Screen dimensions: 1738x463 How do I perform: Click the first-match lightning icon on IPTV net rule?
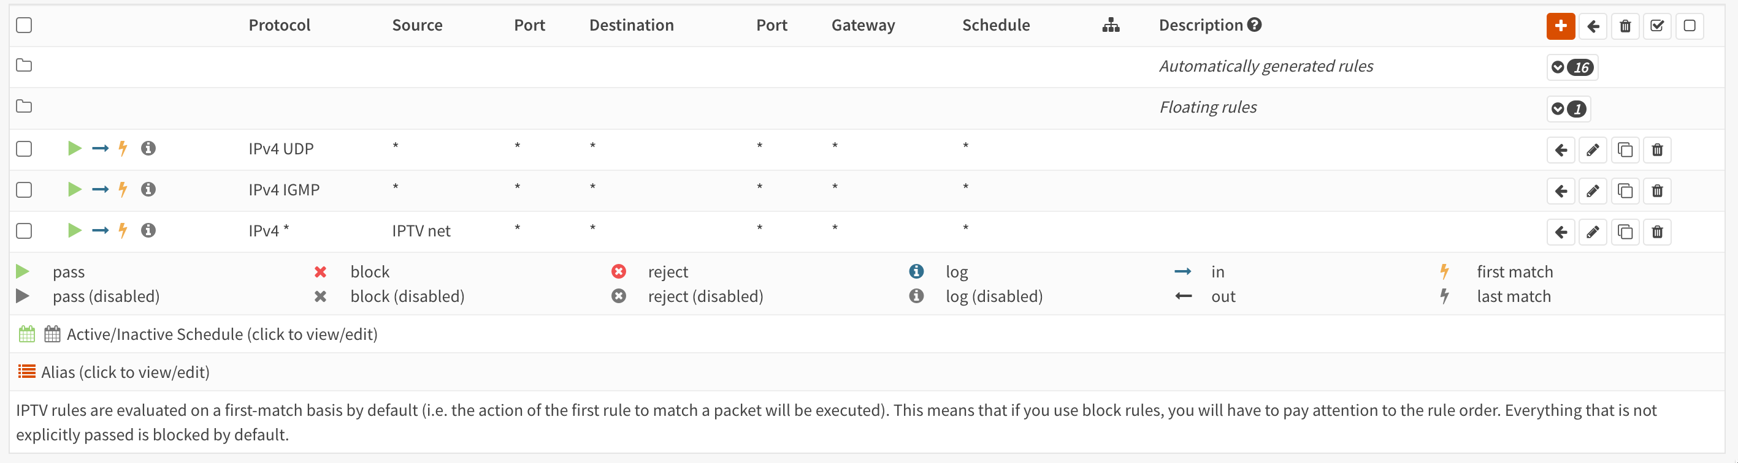coord(123,230)
